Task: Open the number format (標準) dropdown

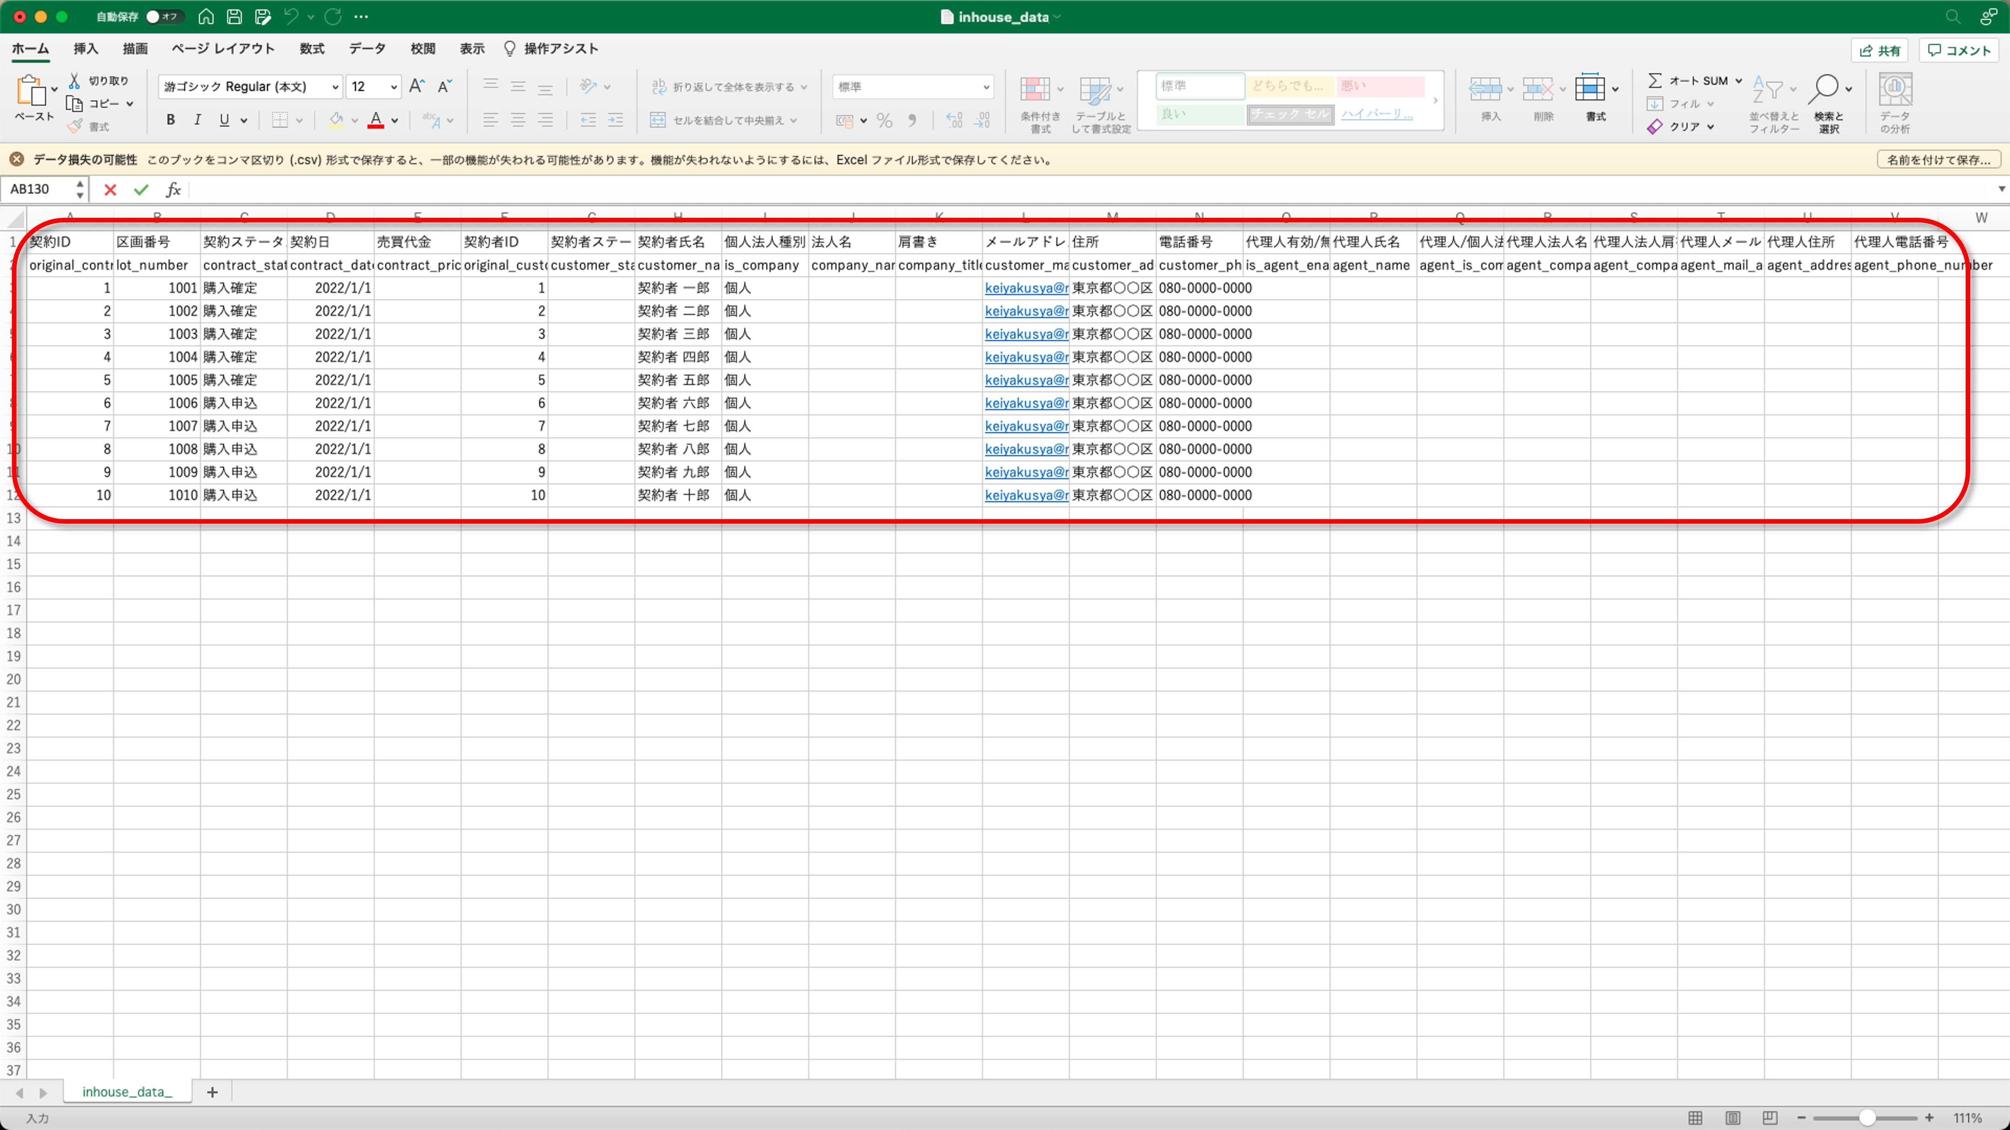Action: pyautogui.click(x=986, y=87)
